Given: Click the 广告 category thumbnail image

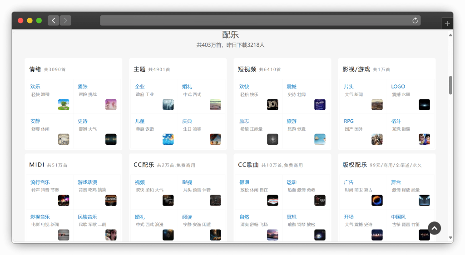Looking at the screenshot, I should [377, 201].
